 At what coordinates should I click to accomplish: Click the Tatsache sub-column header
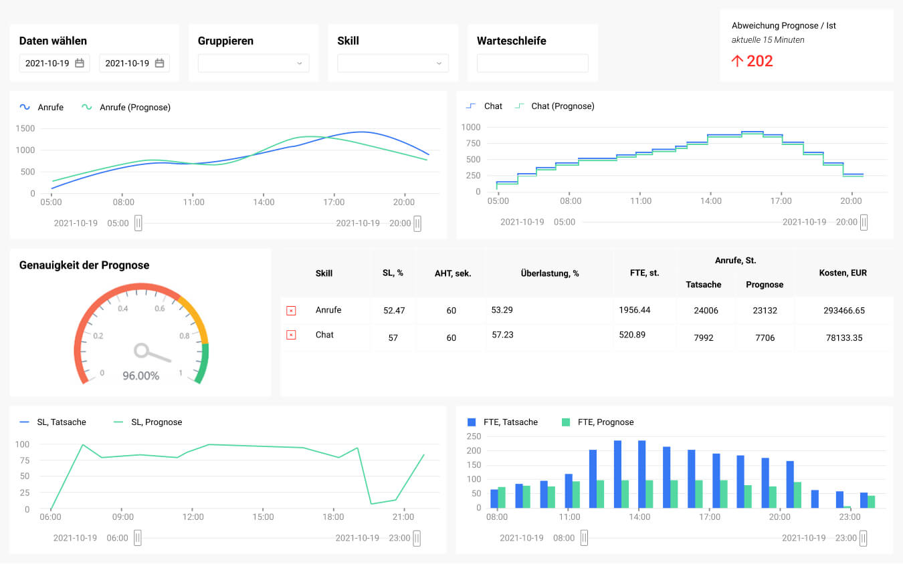[x=704, y=285]
